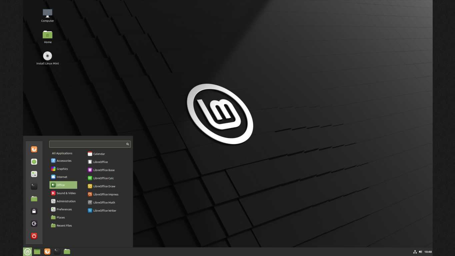Select the Administration category
455x256 pixels.
63,201
